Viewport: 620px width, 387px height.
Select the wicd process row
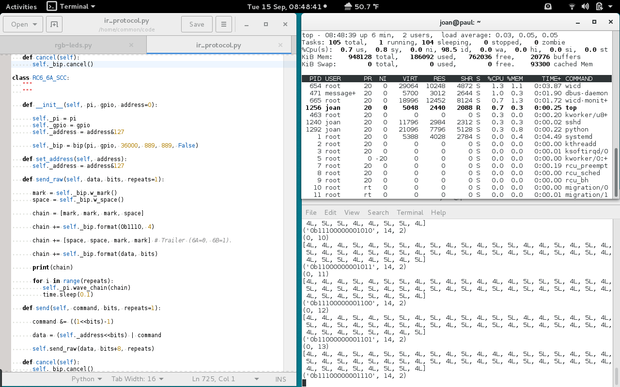[458, 86]
